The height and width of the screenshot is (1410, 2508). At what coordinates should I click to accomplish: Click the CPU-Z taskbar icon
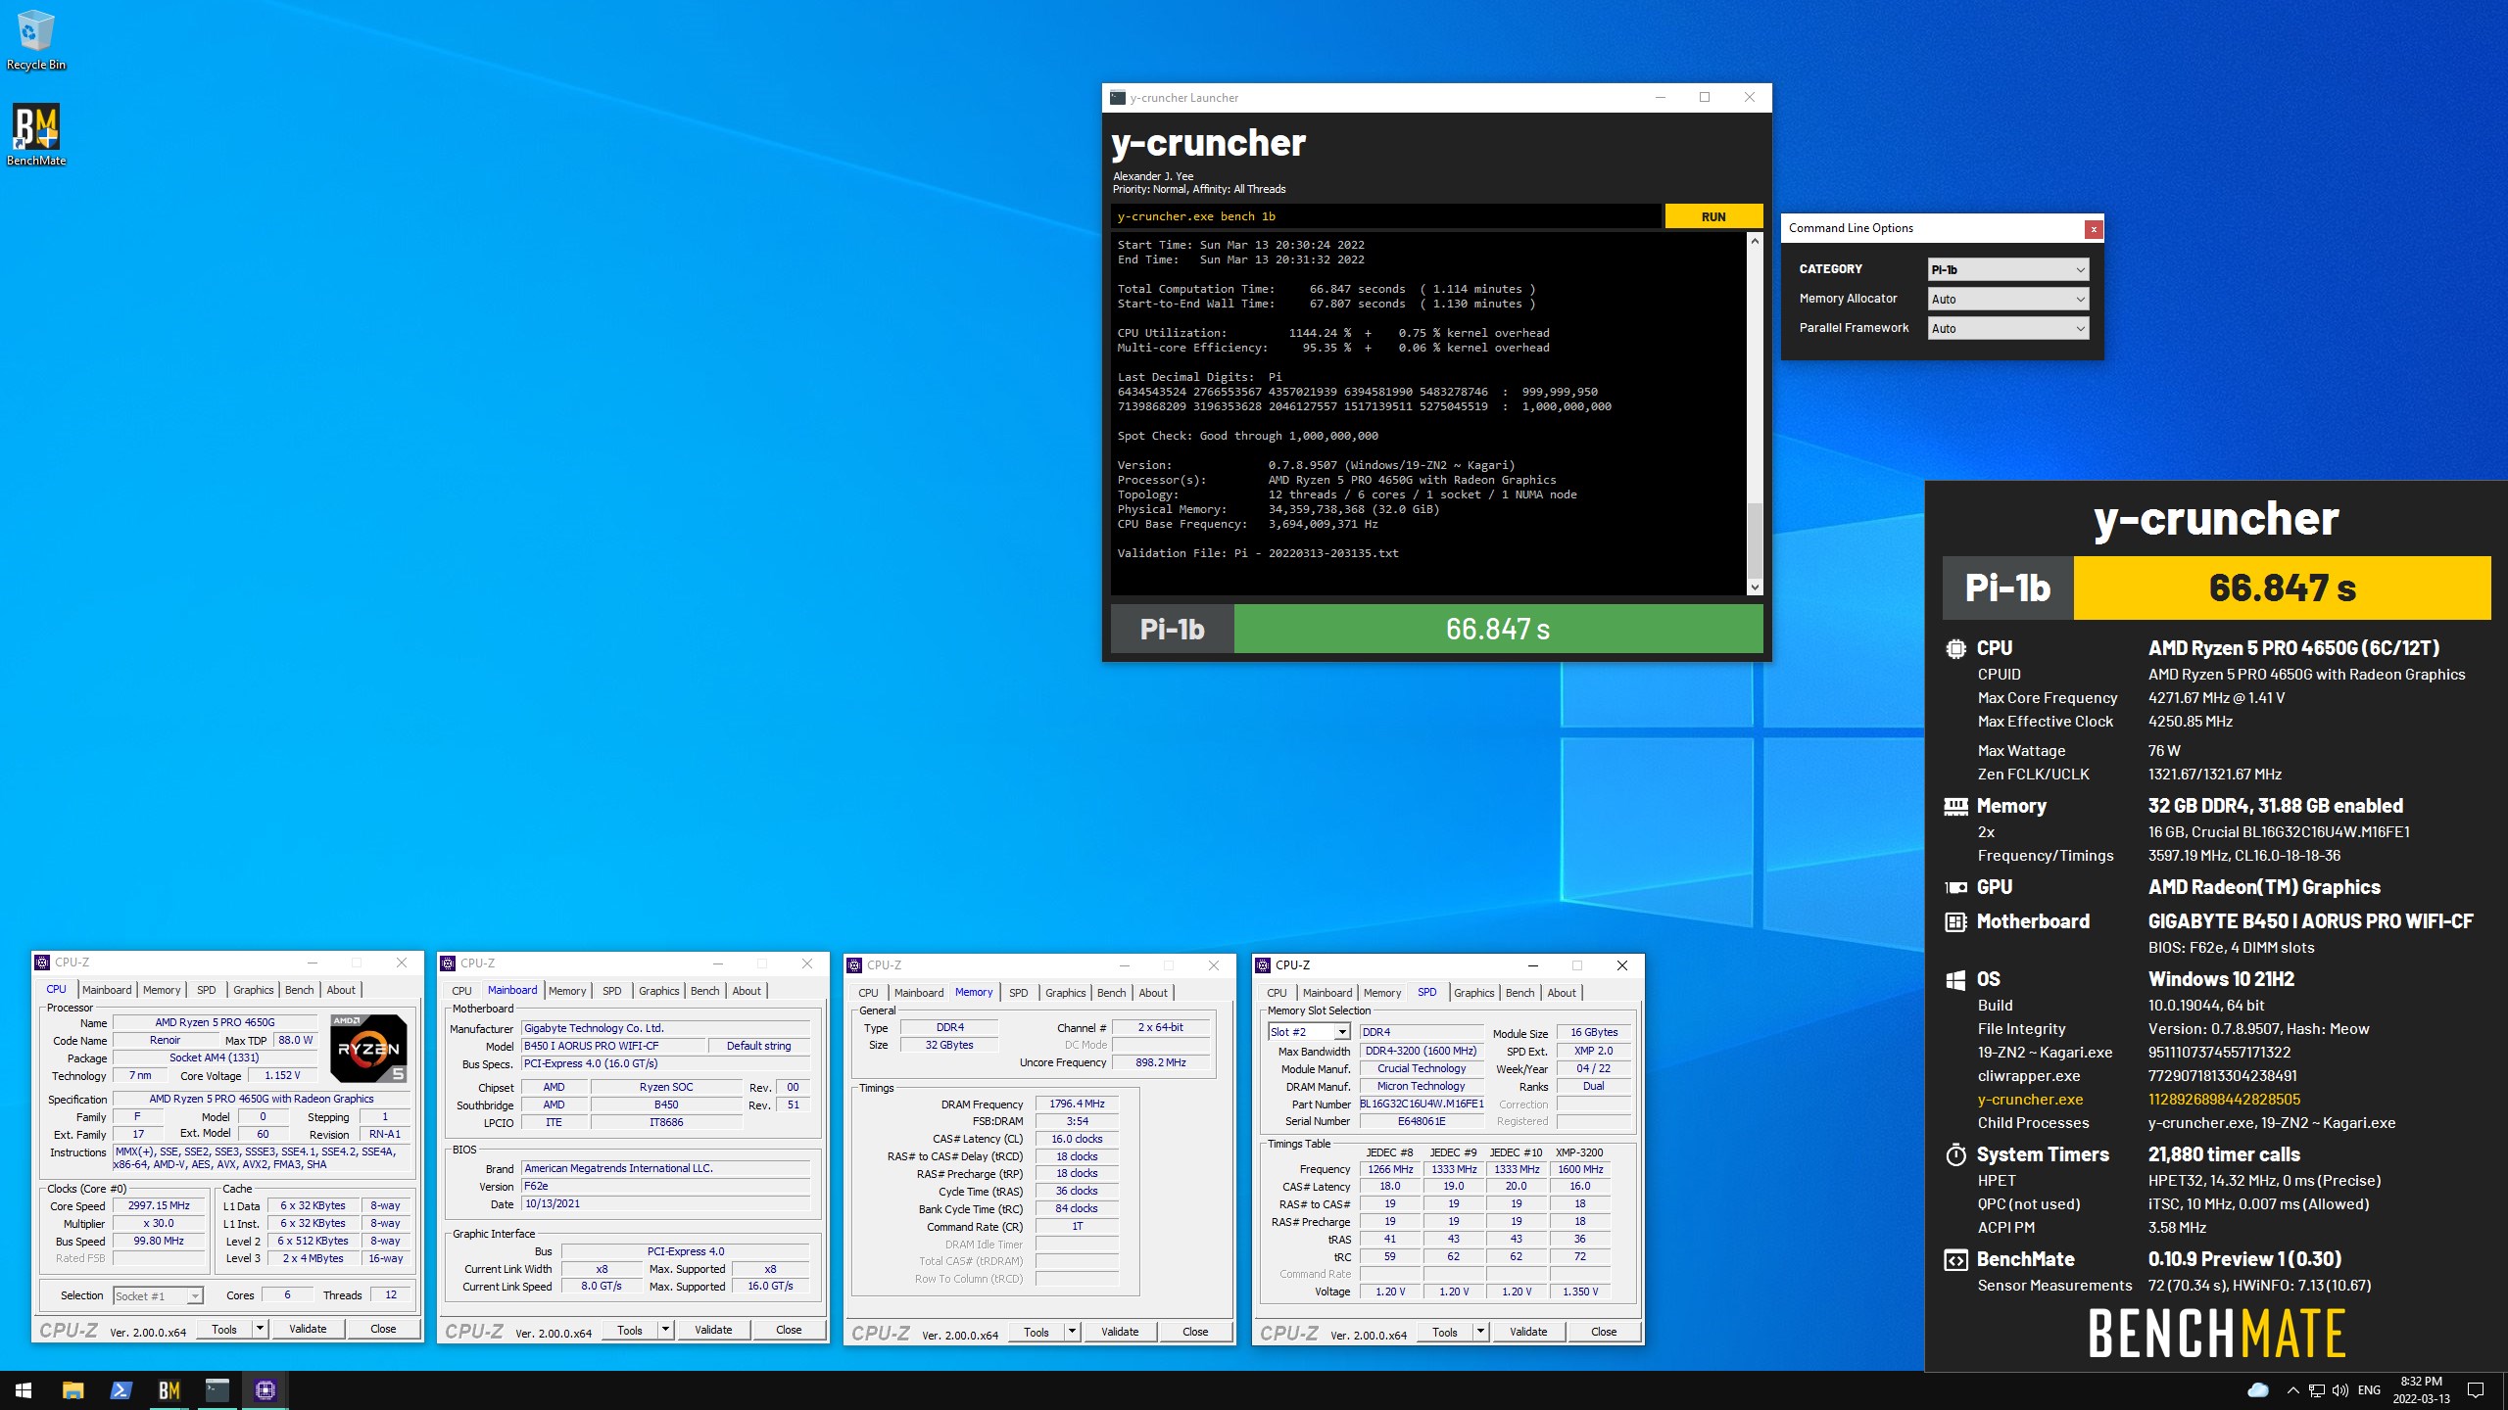pyautogui.click(x=265, y=1389)
